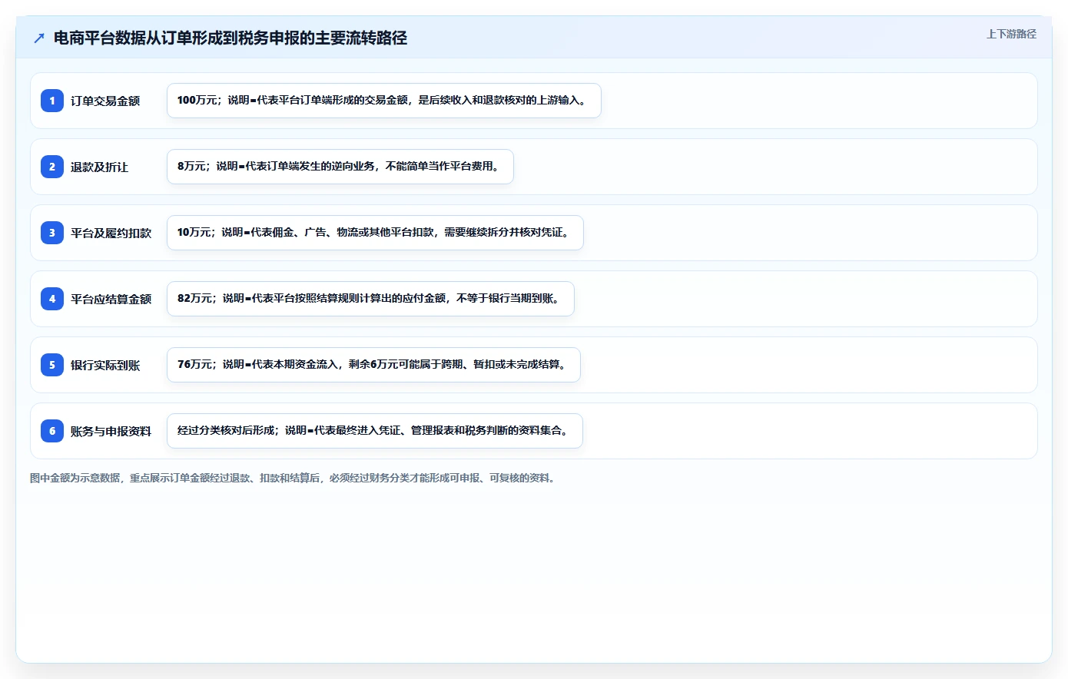Click the 82万元 description box

click(370, 299)
